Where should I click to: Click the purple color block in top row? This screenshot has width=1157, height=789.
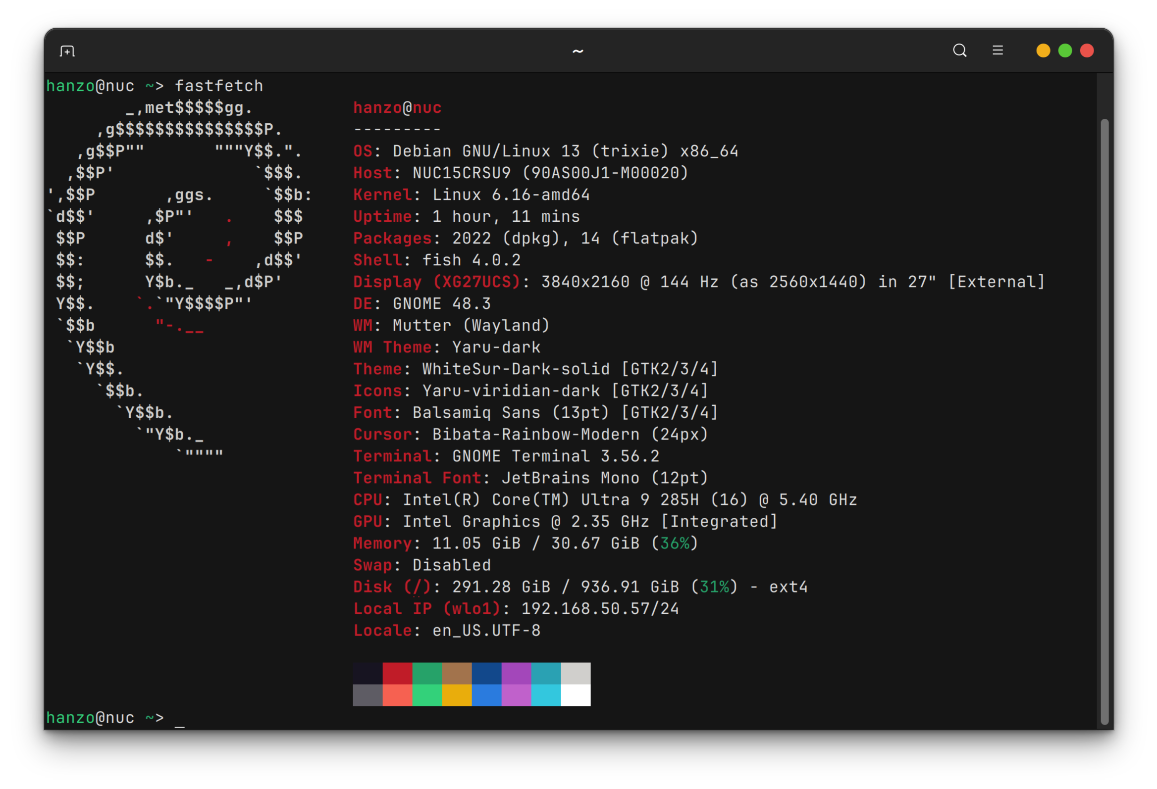pyautogui.click(x=516, y=673)
